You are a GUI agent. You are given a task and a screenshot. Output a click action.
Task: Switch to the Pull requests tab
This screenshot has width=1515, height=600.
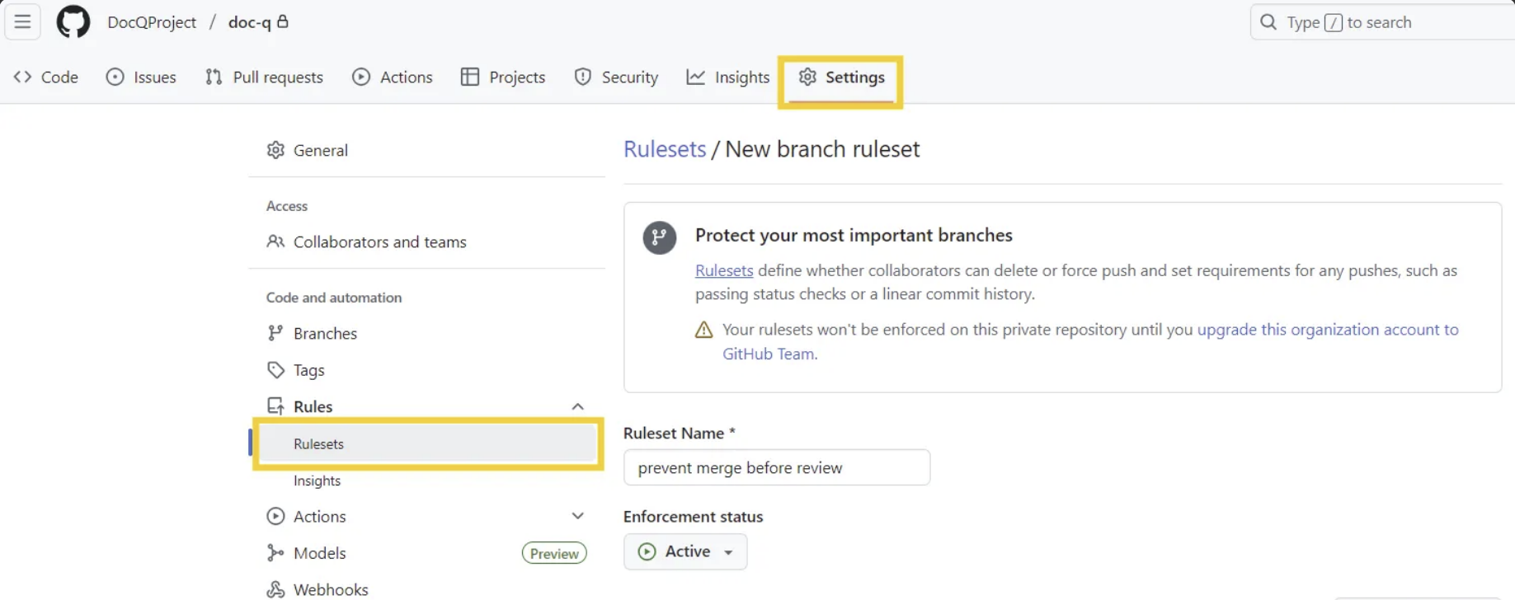click(264, 77)
